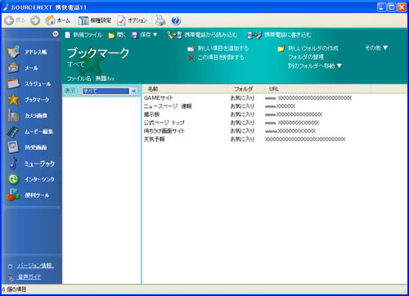Open the 保存 dropdown arrow
The width and height of the screenshot is (409, 296).
click(155, 34)
